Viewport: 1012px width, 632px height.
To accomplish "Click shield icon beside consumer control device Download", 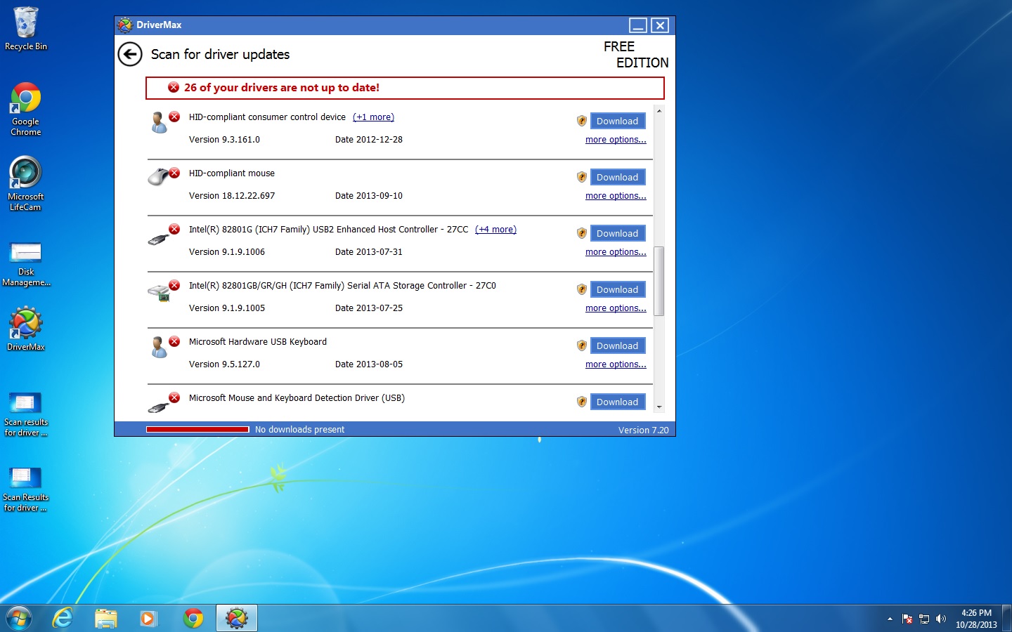I will click(582, 121).
